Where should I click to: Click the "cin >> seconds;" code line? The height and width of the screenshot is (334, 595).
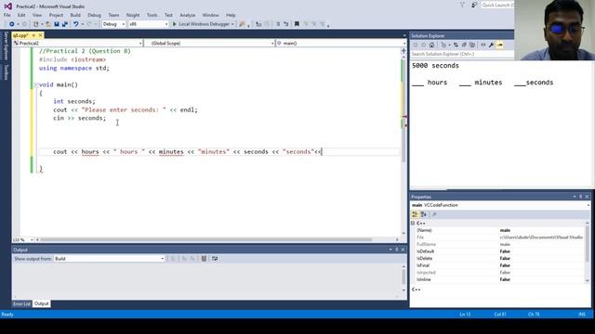[80, 118]
